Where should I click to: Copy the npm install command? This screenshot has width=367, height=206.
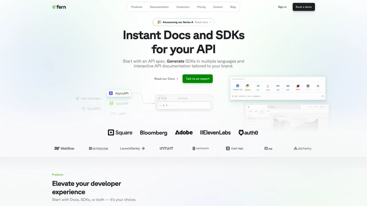[323, 96]
